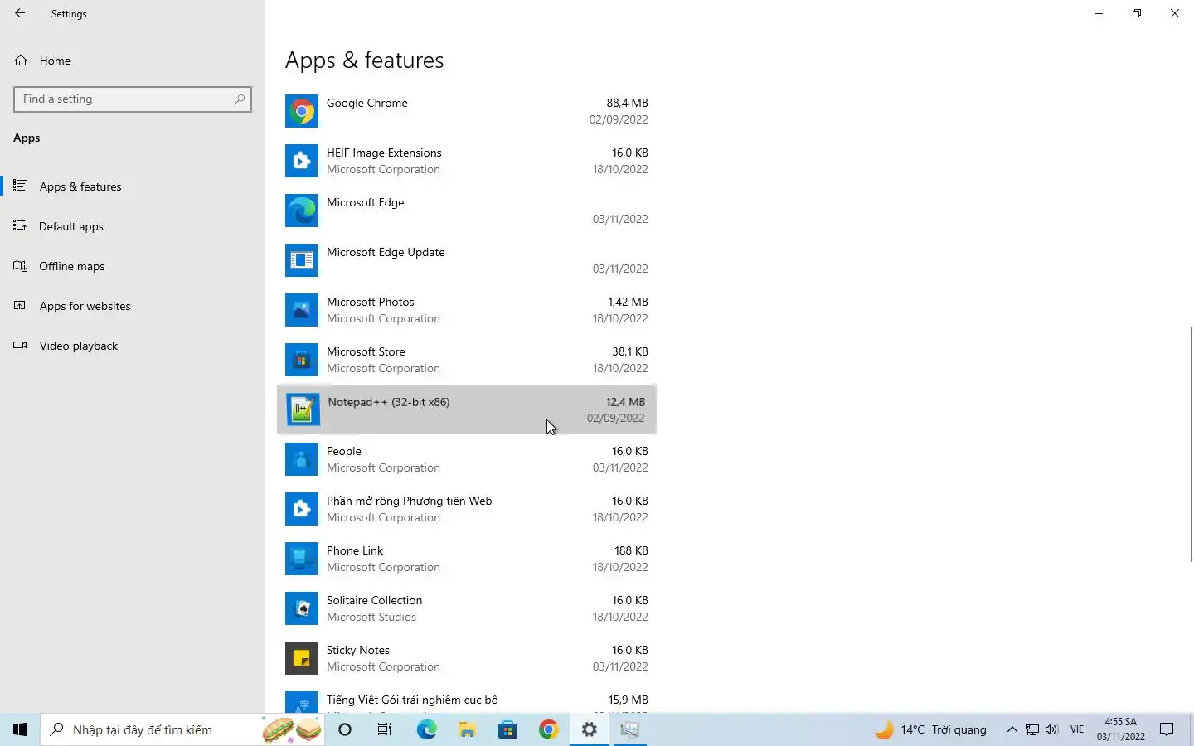The height and width of the screenshot is (746, 1194).
Task: Click the Microsoft Edge Update app icon
Action: click(302, 260)
